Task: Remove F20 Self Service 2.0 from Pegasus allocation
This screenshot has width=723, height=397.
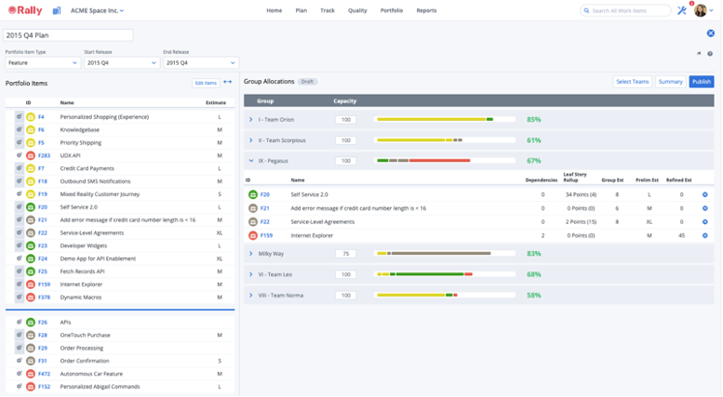Action: (704, 194)
